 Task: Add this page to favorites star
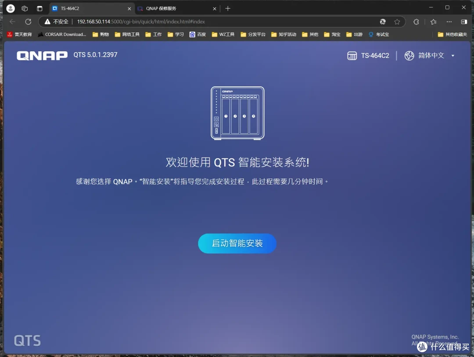(397, 21)
